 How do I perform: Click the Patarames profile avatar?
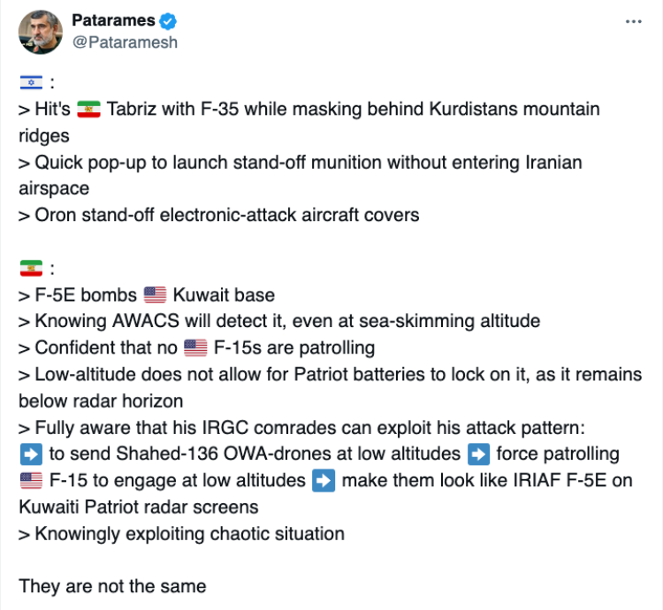[41, 32]
